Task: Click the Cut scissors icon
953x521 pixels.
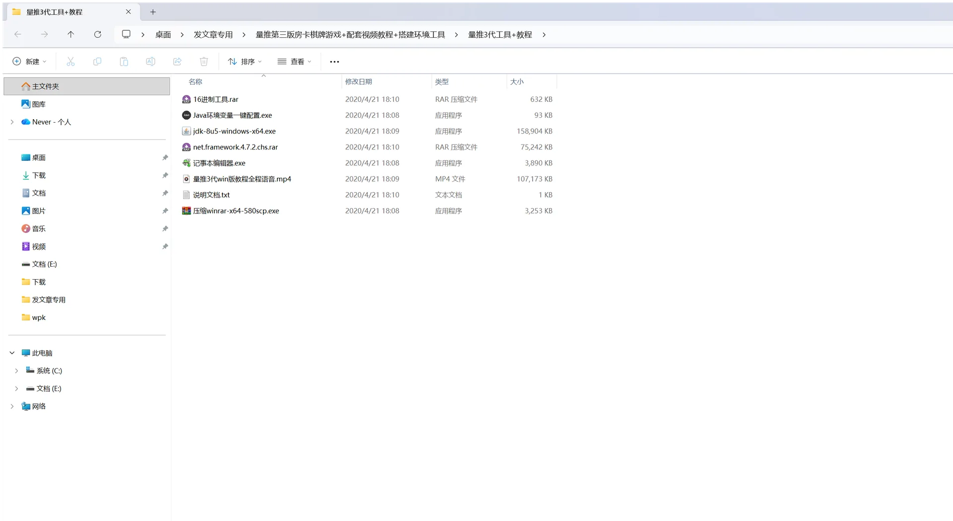Action: (70, 62)
